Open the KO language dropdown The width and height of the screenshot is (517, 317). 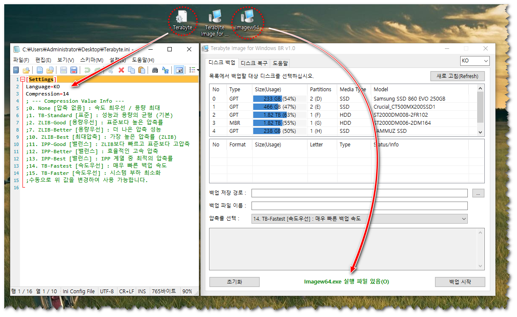(475, 61)
